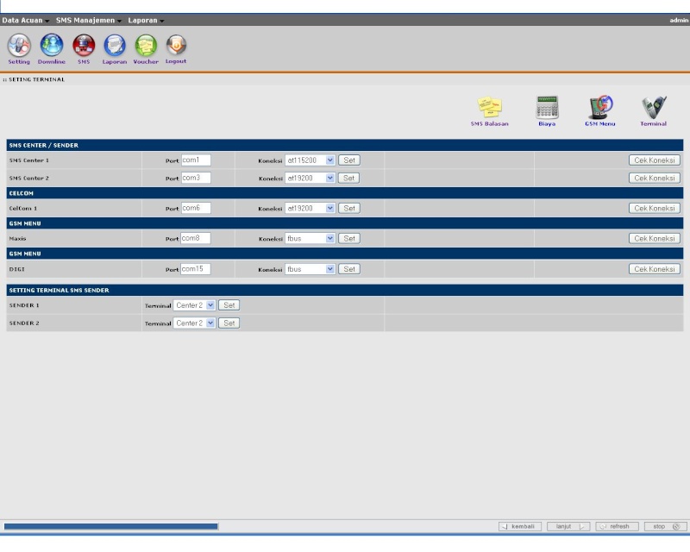Click the SMS Center 2 row label

29,179
